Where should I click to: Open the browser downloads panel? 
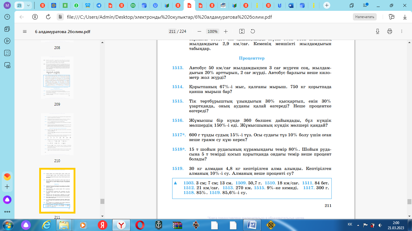(405, 17)
